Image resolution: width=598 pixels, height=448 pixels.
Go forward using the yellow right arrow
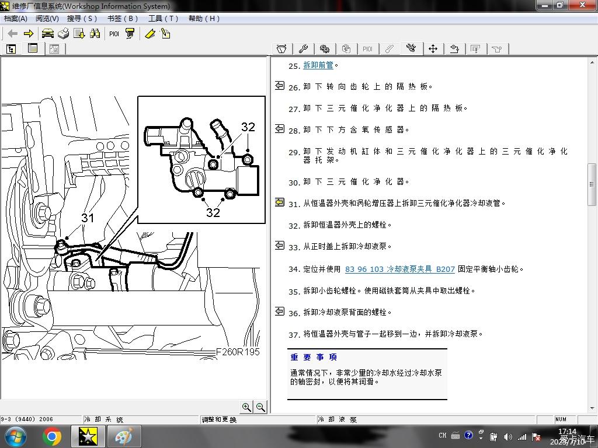[29, 34]
